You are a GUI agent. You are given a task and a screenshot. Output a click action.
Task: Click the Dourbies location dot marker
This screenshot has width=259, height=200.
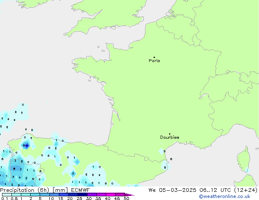pos(170,134)
